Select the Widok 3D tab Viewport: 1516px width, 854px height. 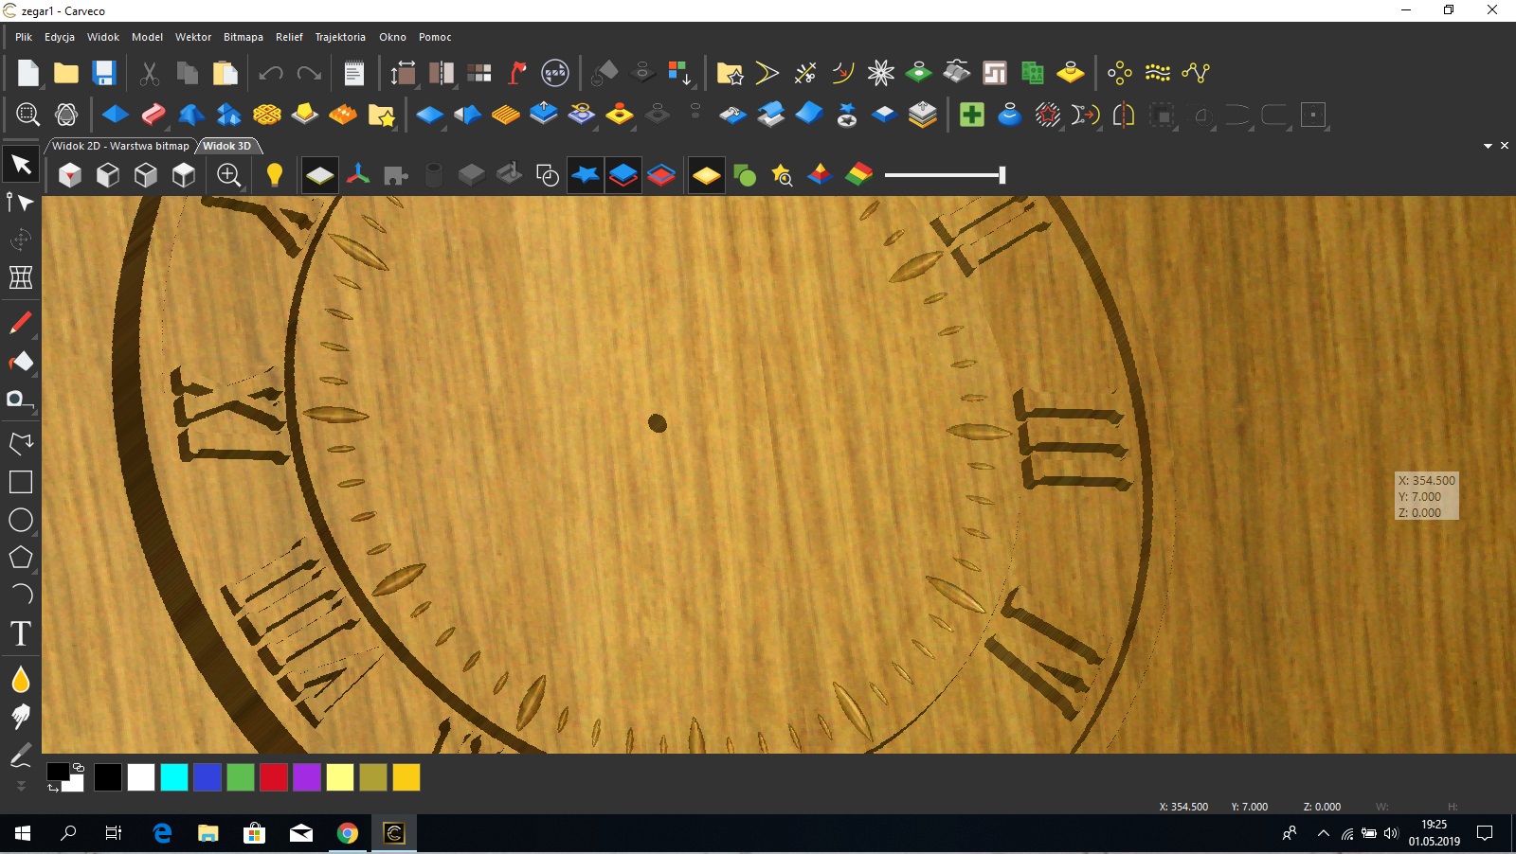tap(227, 146)
